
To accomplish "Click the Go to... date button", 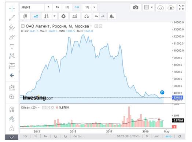I will [x=78, y=136].
